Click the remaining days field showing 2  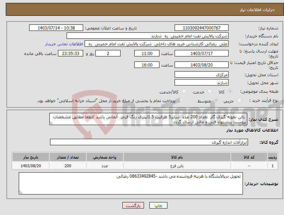[108, 53]
